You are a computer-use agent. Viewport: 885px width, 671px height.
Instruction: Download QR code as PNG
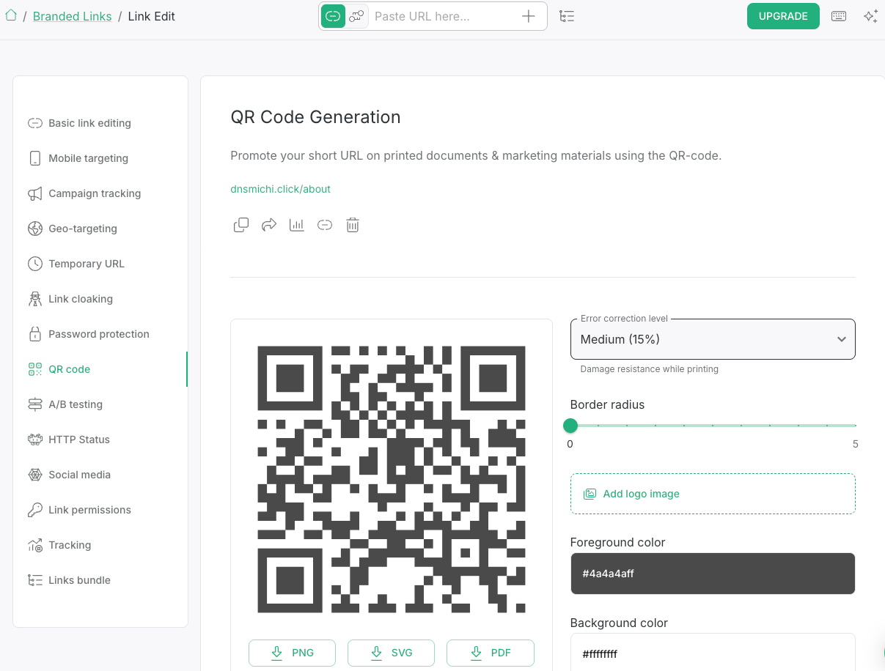click(x=292, y=653)
